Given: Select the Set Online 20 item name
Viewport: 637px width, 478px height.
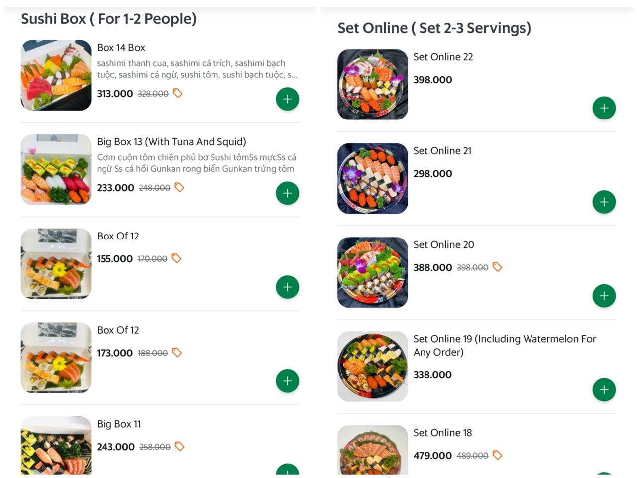Looking at the screenshot, I should pos(443,244).
